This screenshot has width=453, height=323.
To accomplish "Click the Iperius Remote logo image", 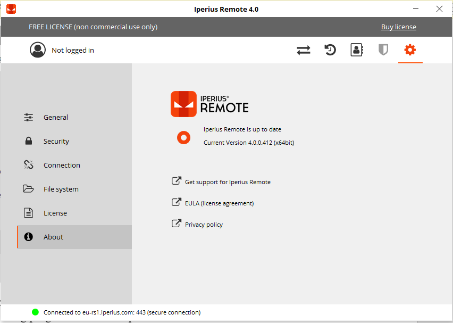I will pyautogui.click(x=209, y=104).
